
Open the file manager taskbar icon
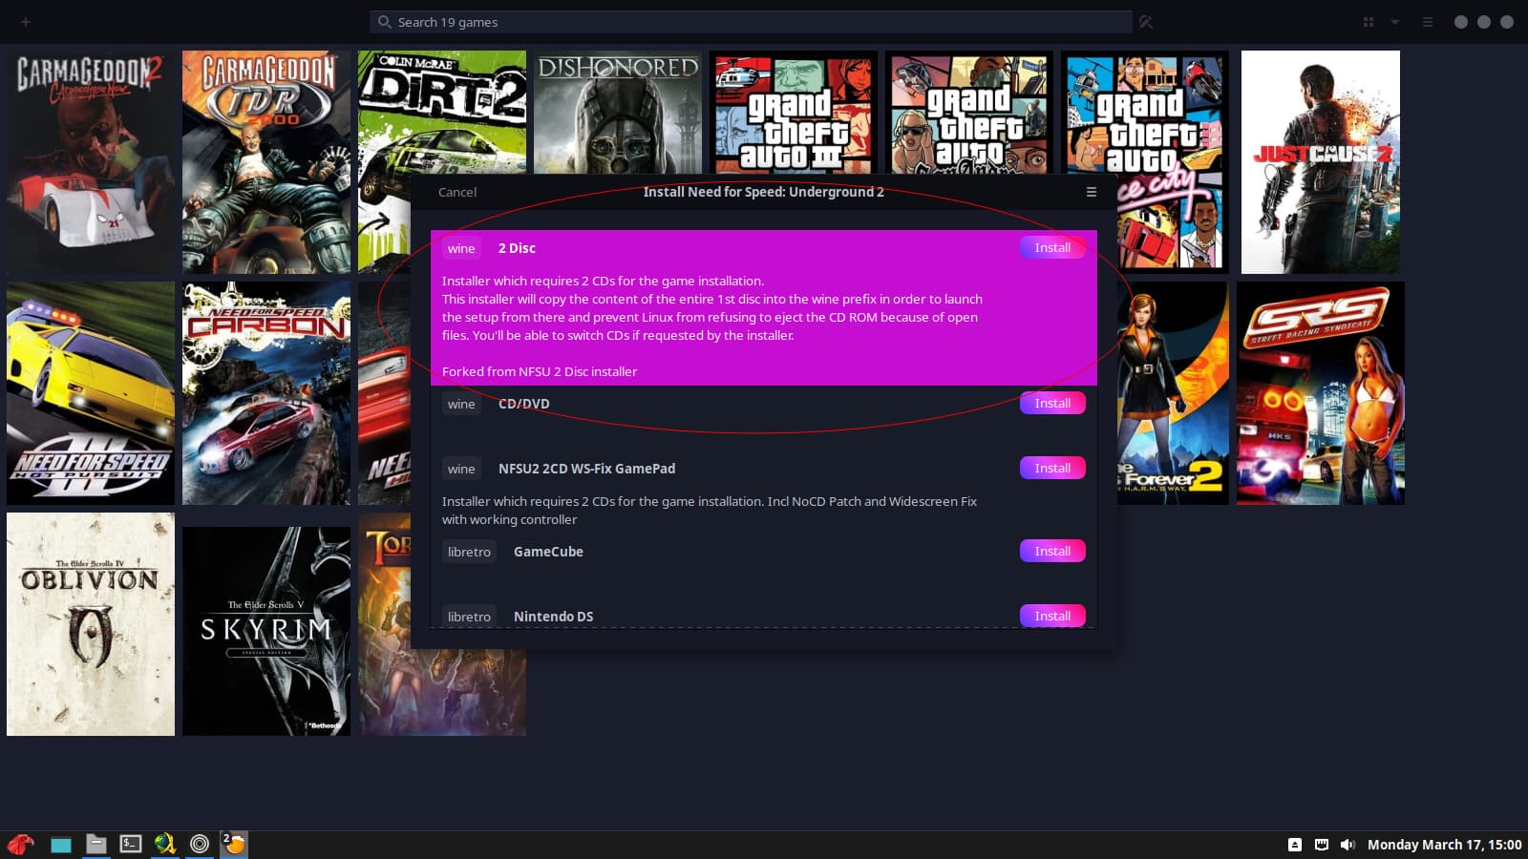click(x=95, y=844)
